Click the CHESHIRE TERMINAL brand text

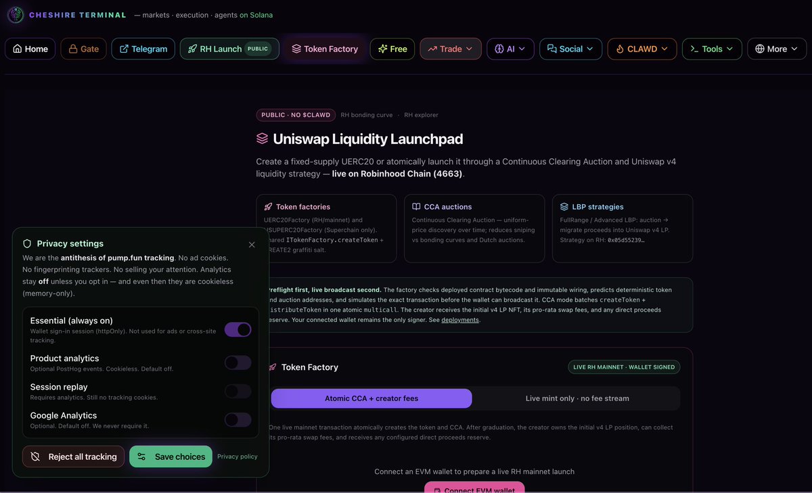pos(78,15)
